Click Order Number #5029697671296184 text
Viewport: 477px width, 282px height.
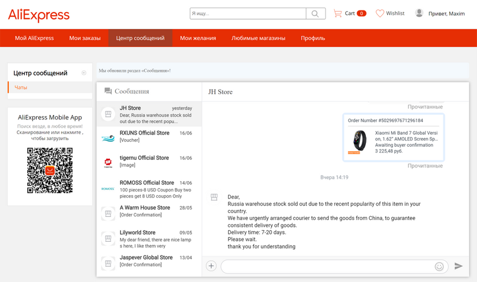[386, 121]
